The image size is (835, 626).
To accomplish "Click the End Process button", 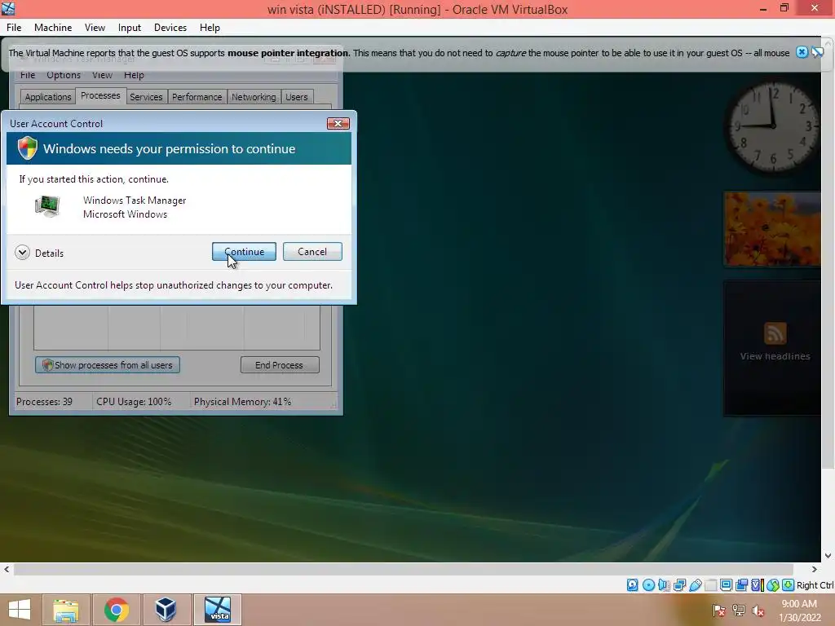I will (280, 365).
